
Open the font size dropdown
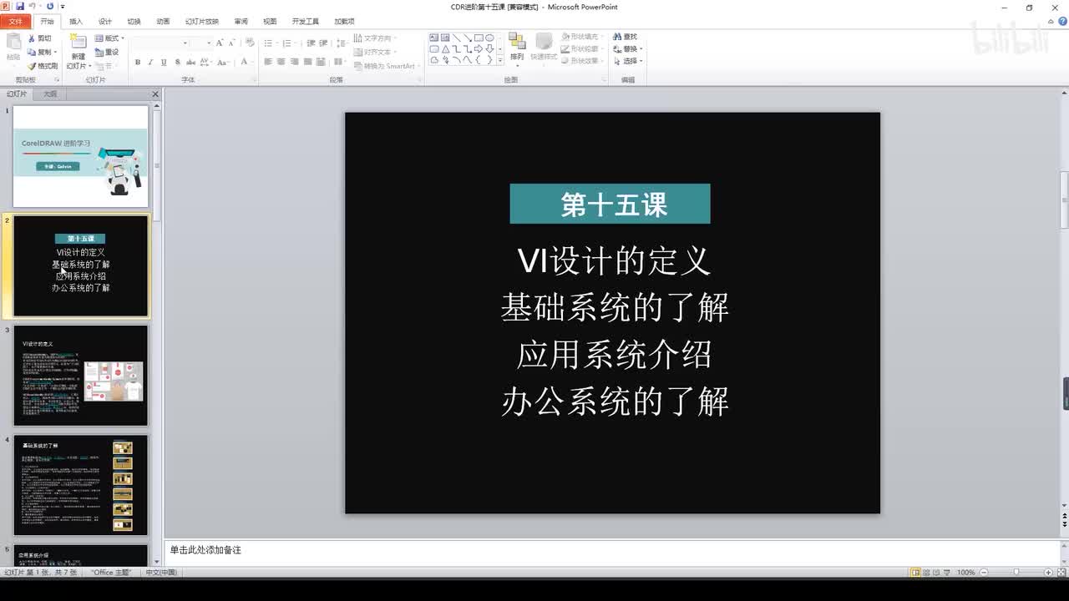point(209,43)
